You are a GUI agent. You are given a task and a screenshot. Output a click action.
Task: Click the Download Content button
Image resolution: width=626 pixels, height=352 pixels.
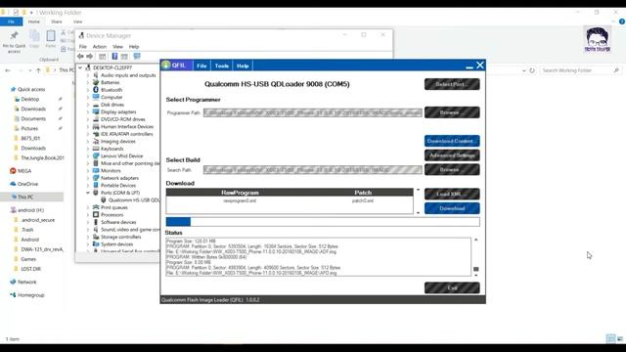point(452,141)
